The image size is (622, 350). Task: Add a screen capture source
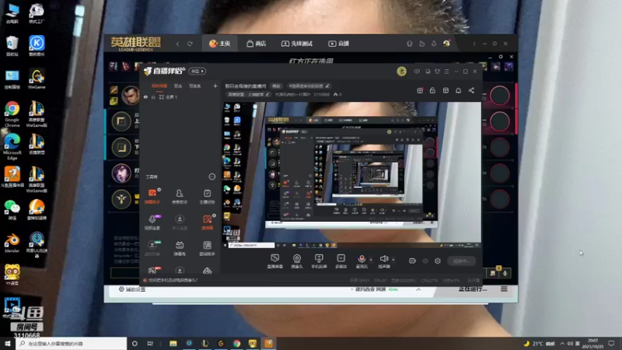pyautogui.click(x=275, y=261)
